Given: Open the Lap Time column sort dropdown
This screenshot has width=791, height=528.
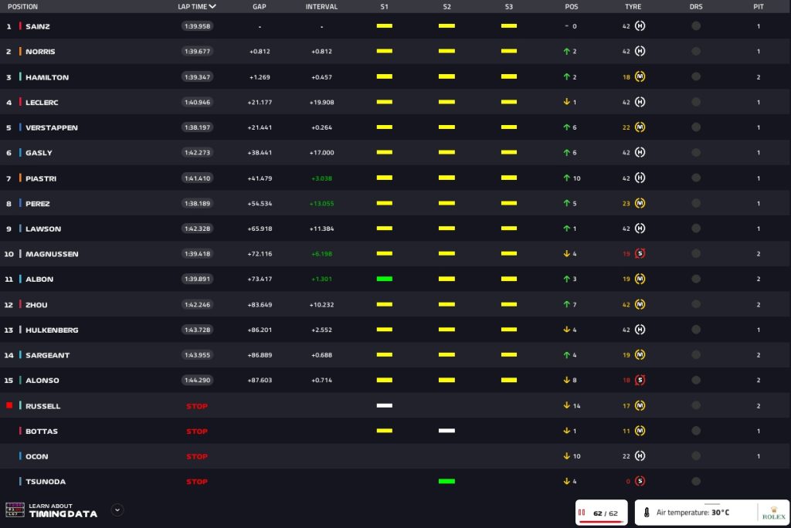Looking at the screenshot, I should (x=212, y=6).
